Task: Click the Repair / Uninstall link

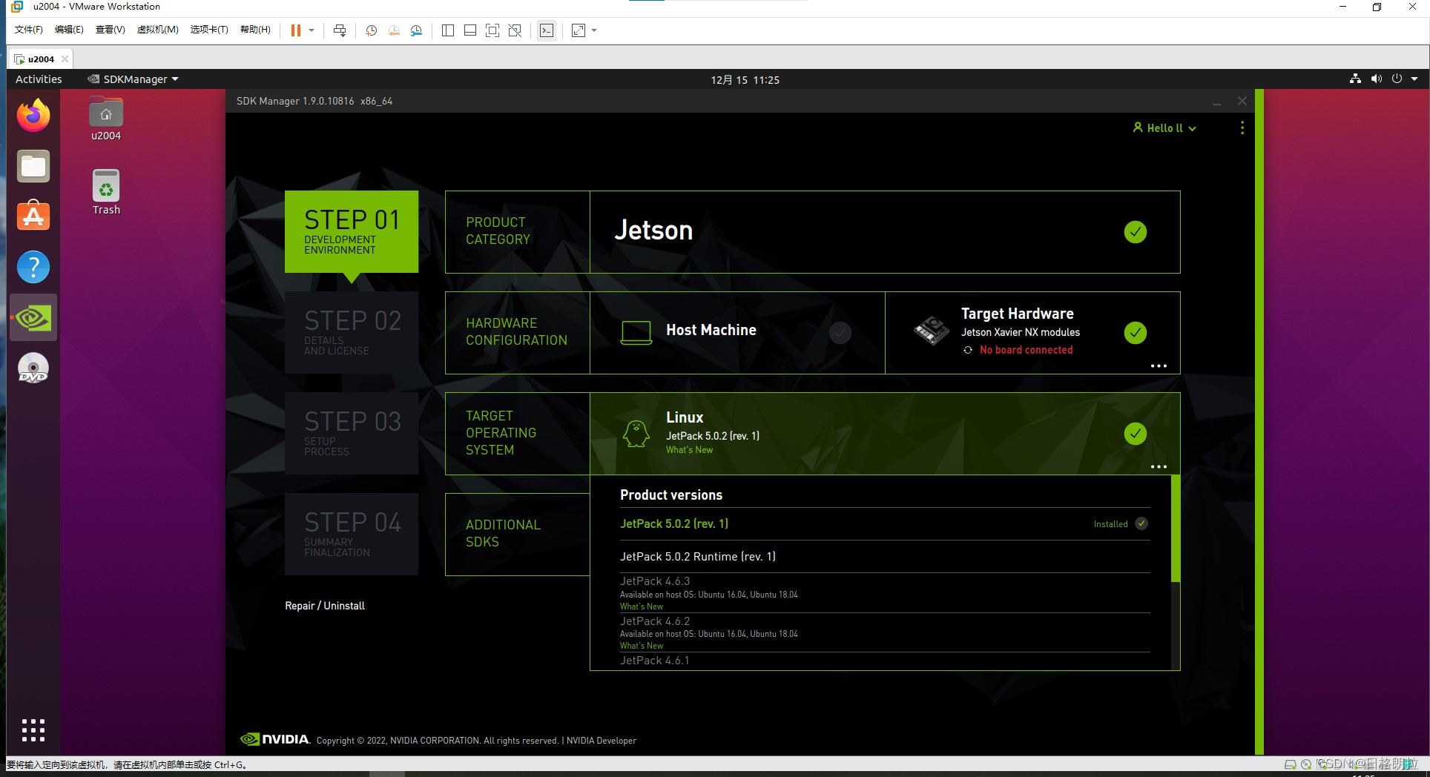Action: click(x=325, y=606)
